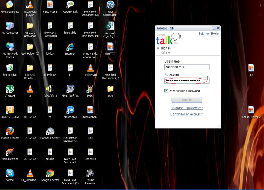
Task: Open Don't have an account? link
Action: (187, 114)
